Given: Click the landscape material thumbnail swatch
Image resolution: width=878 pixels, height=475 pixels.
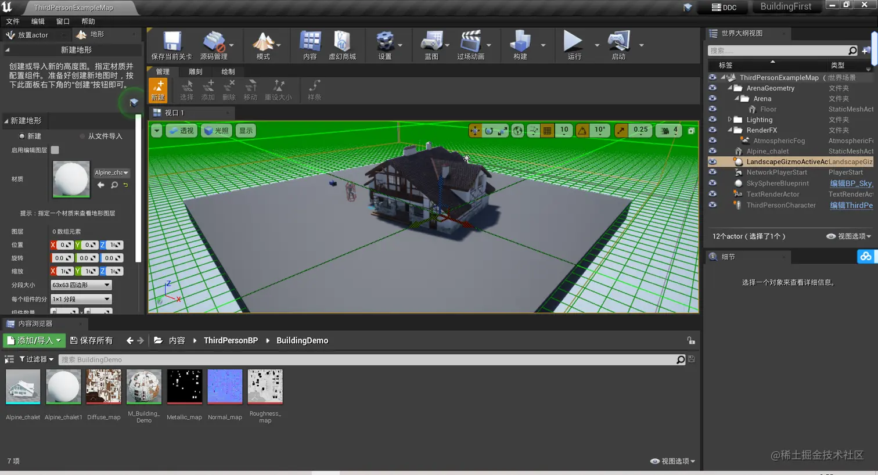Looking at the screenshot, I should pos(71,179).
